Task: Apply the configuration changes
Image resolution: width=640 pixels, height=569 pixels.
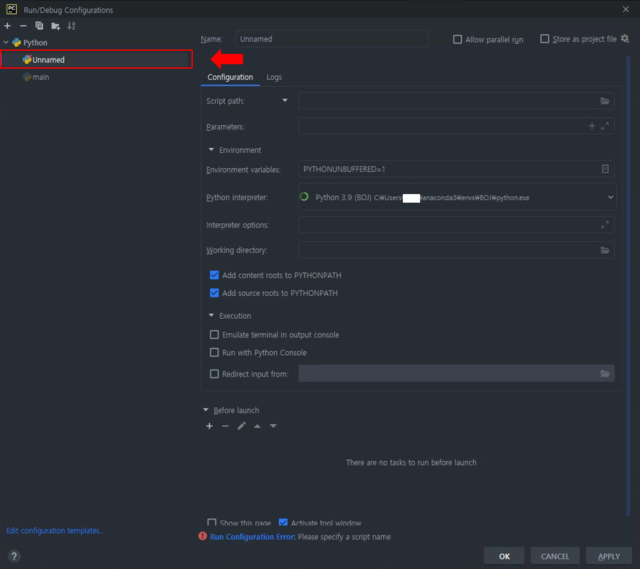Action: pyautogui.click(x=608, y=555)
